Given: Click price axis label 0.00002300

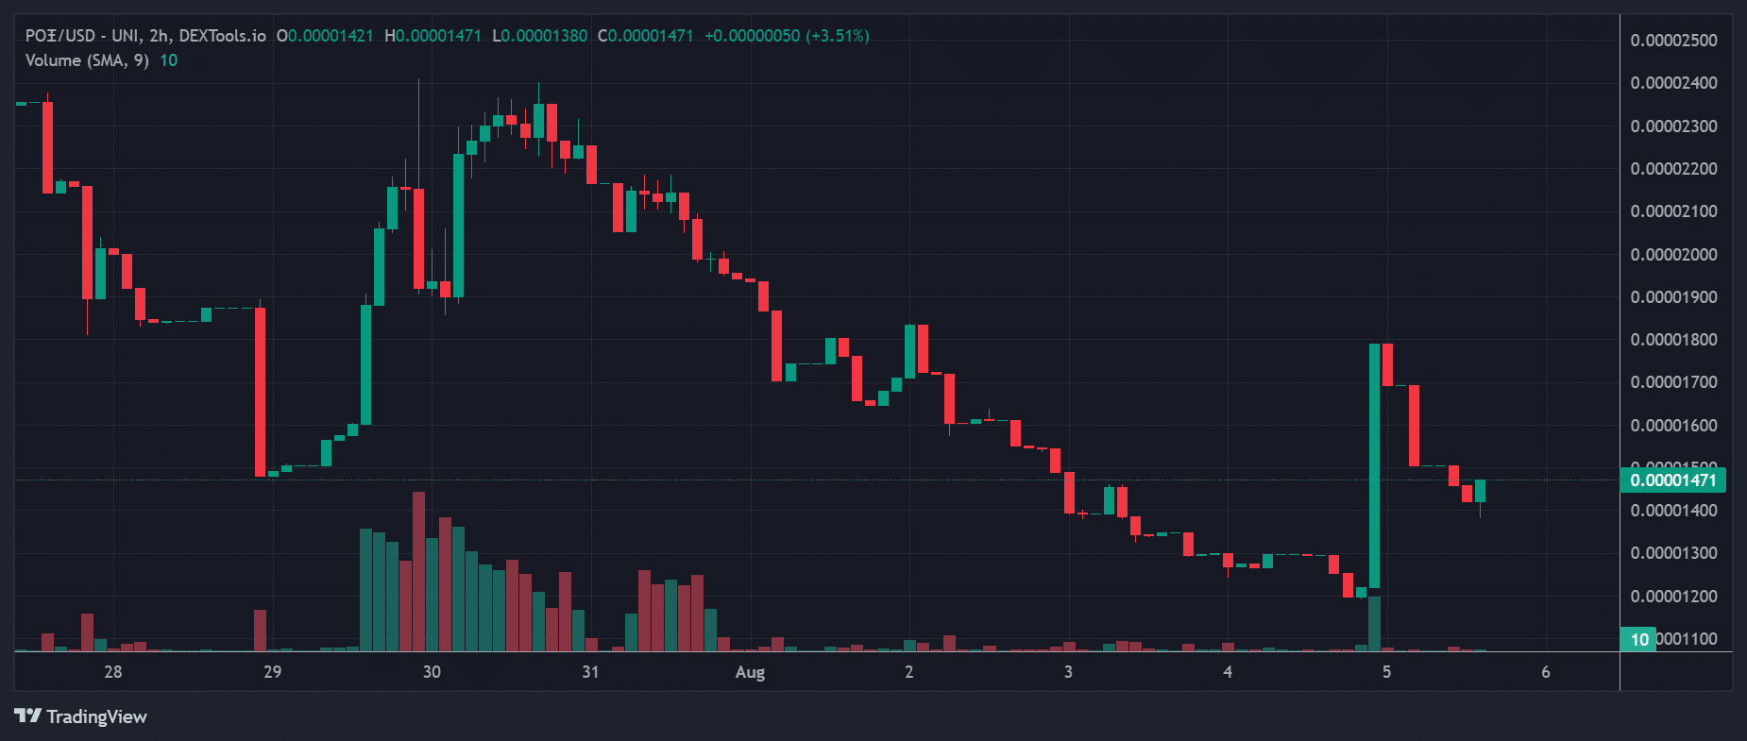Looking at the screenshot, I should click(x=1673, y=126).
